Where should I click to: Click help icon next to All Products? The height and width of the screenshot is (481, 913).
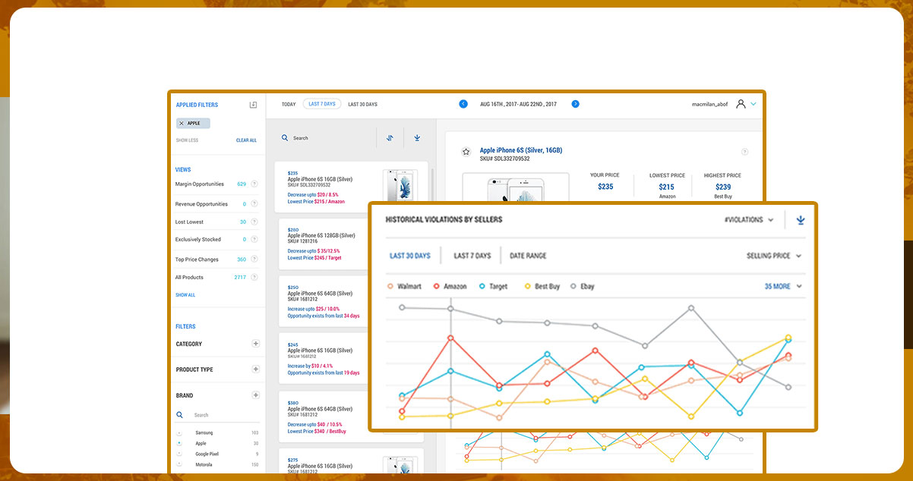pos(254,277)
